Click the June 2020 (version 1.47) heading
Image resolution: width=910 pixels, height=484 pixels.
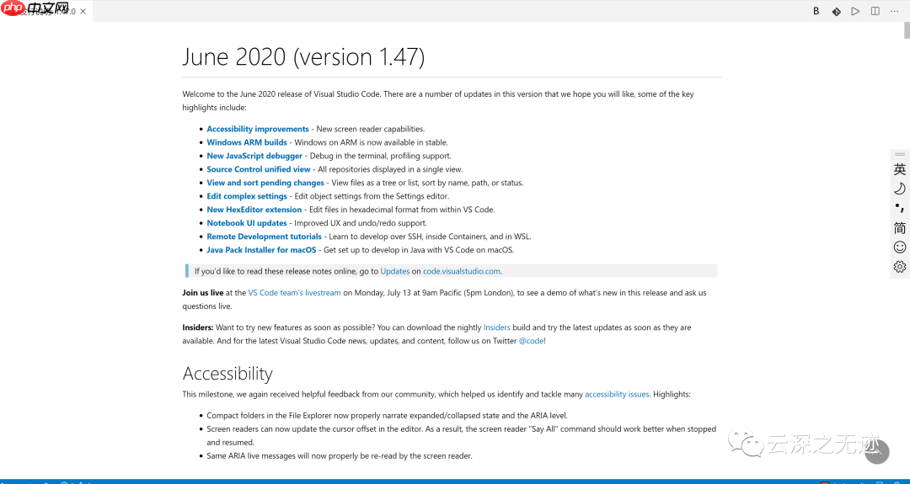(303, 56)
